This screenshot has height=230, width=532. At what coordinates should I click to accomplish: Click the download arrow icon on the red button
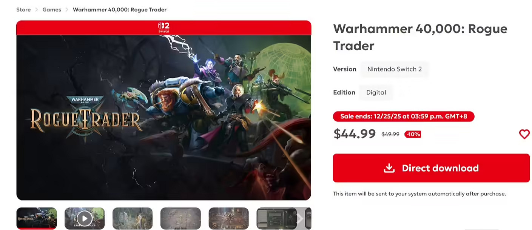tap(389, 168)
